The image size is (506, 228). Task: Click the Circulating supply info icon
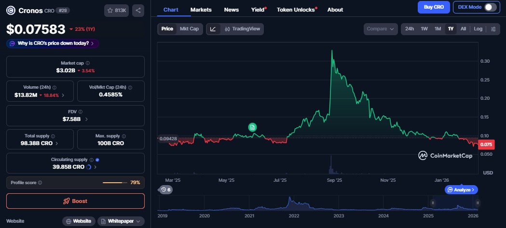pos(91,160)
